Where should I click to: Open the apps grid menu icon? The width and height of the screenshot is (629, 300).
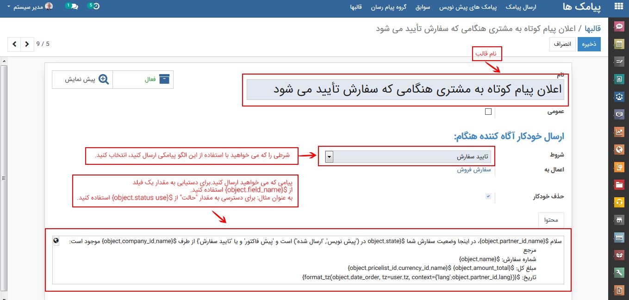[x=618, y=7]
